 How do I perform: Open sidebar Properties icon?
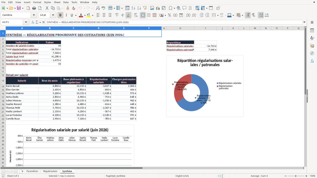tap(312, 30)
